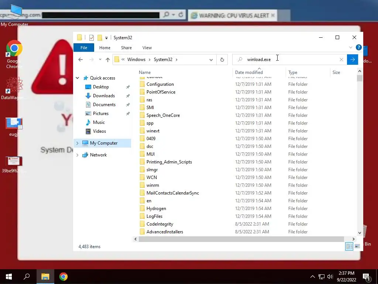Select the CodeIntegrity folder icon

142,224
